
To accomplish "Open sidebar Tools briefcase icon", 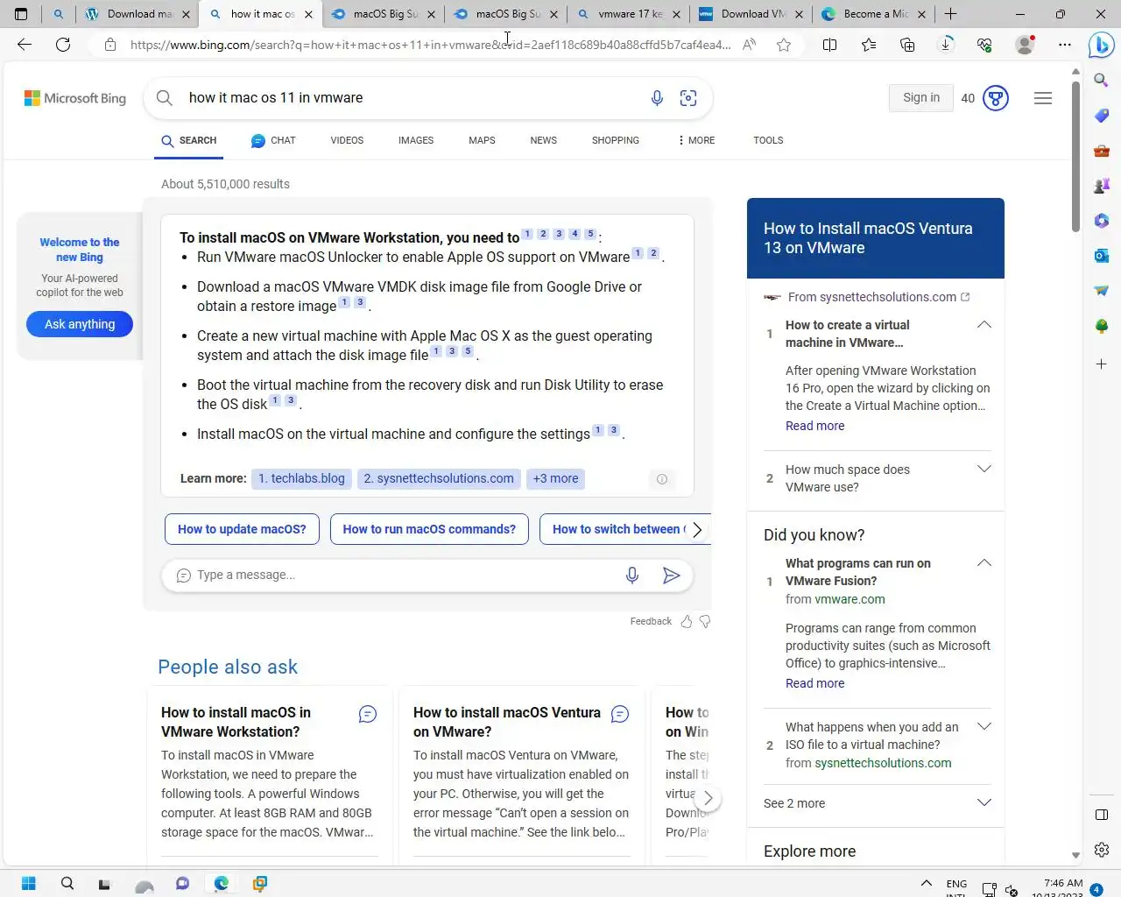I will 1102,151.
